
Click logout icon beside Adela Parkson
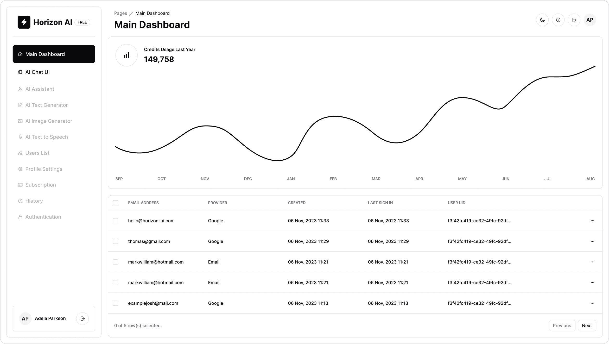pyautogui.click(x=83, y=318)
